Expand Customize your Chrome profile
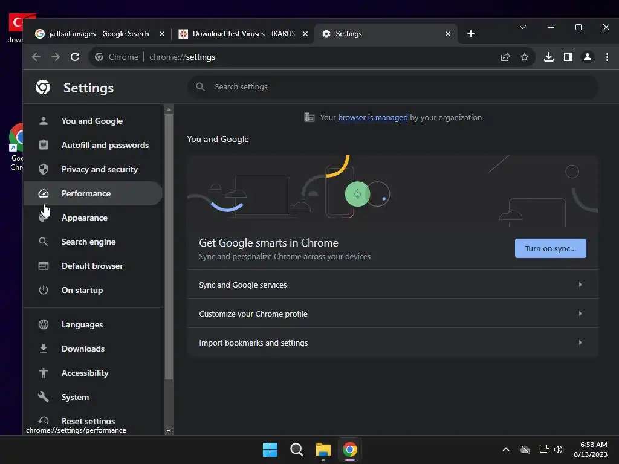 coord(393,314)
